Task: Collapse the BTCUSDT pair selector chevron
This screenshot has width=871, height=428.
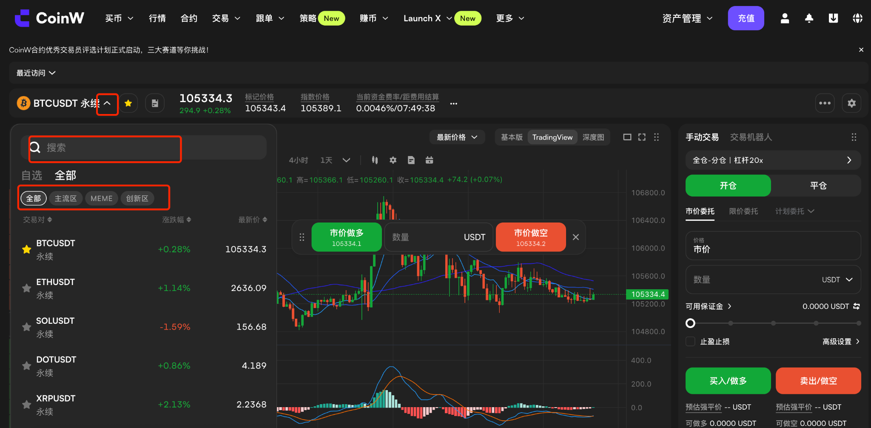Action: 107,103
